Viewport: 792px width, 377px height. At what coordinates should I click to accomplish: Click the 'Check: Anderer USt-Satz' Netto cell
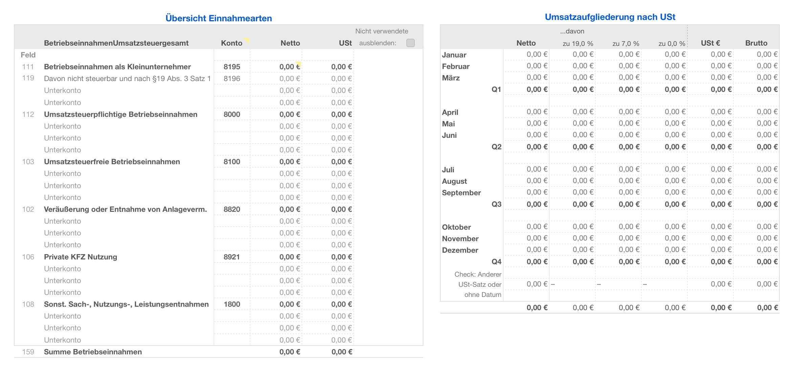click(536, 284)
